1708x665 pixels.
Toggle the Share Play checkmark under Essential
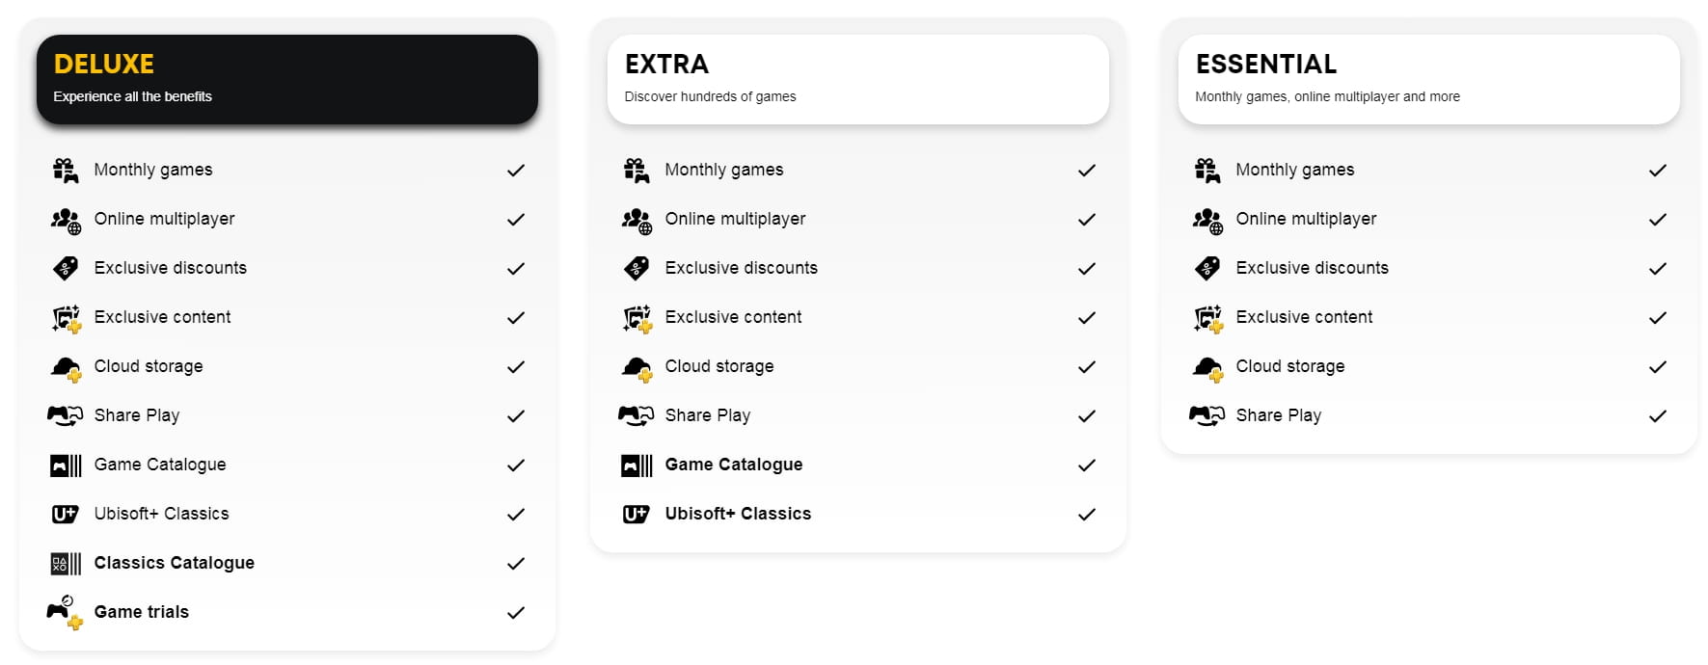[x=1657, y=415]
